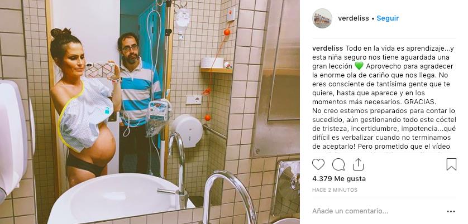Share the post using the upload arrow icon
This screenshot has height=224, width=468.
[358, 164]
